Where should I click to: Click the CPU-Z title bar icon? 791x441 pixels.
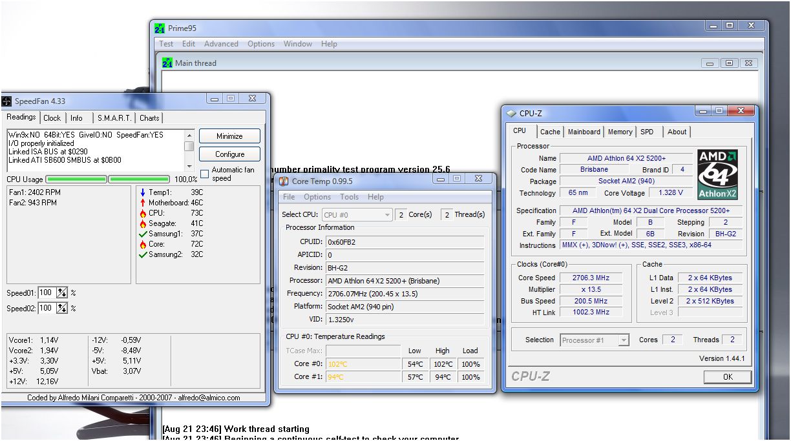[x=512, y=114]
